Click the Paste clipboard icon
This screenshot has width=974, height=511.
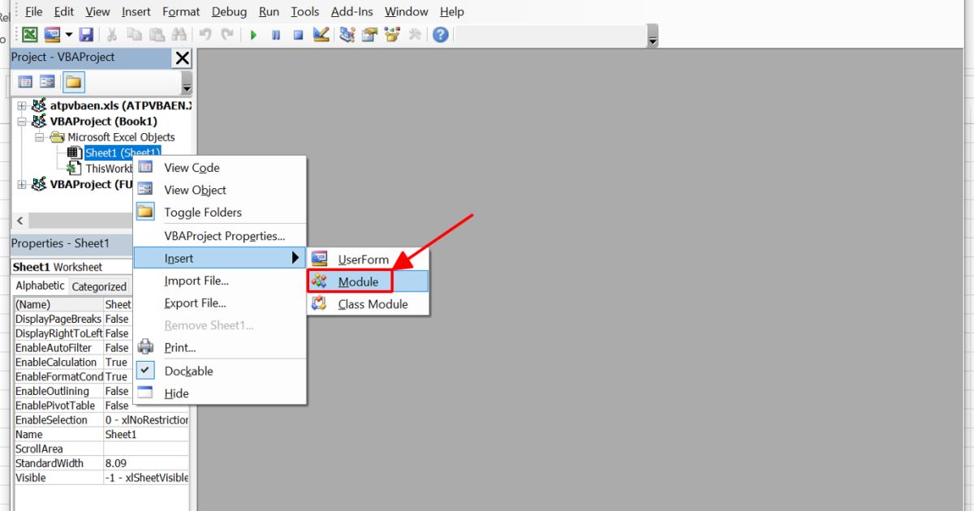coord(156,35)
